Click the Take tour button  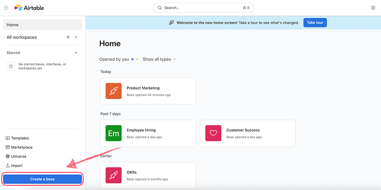(315, 23)
